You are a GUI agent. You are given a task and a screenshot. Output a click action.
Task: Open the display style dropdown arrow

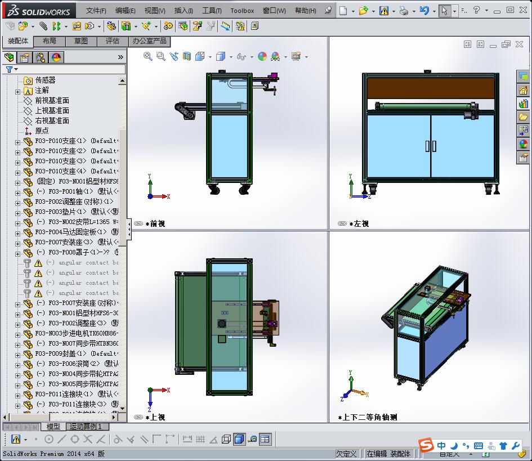point(231,57)
